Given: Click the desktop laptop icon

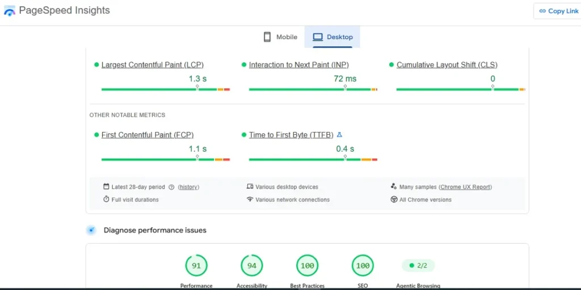Looking at the screenshot, I should (318, 37).
